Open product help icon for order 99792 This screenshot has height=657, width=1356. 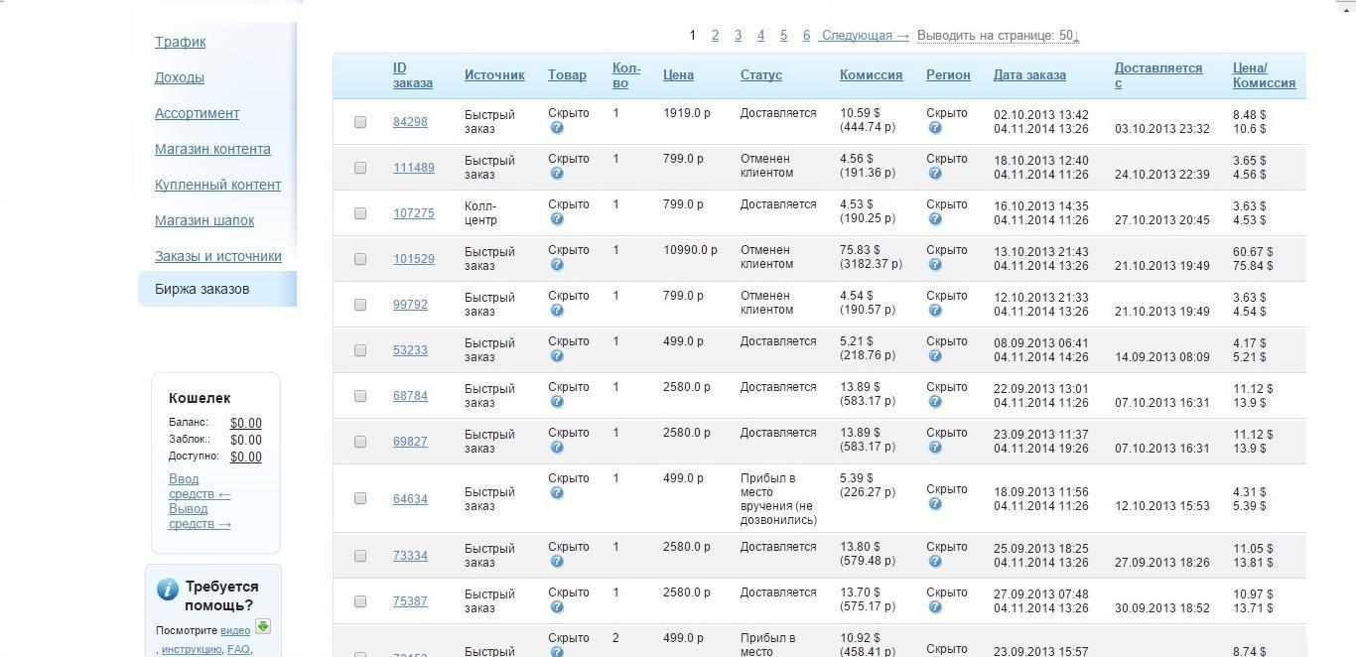tap(557, 311)
